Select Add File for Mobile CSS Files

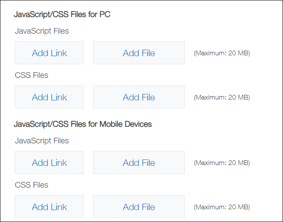(139, 207)
